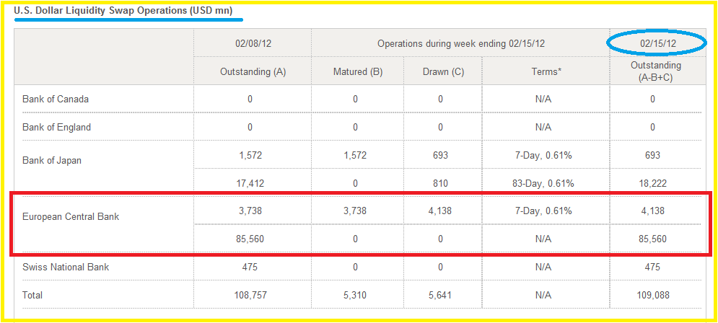Click "Operations during week ending 02/15/12" header
The width and height of the screenshot is (718, 323).
(460, 43)
